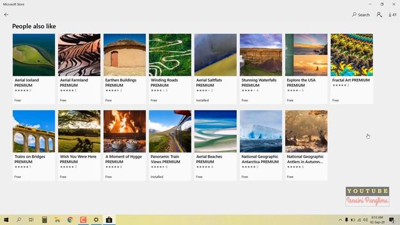Viewport: 400px width, 225px height.
Task: Click the "A Moment of Hygge PREMIUM" title
Action: [x=124, y=159]
